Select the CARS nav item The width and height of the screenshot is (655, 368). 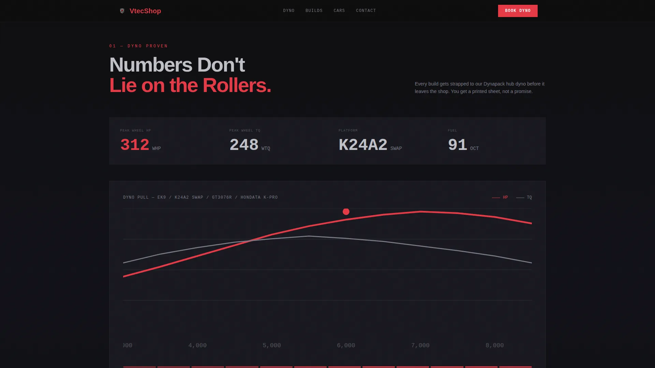339,11
